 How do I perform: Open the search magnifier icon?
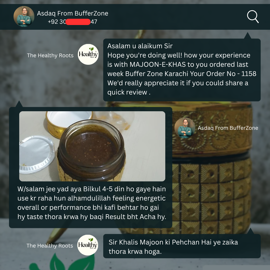click(253, 17)
